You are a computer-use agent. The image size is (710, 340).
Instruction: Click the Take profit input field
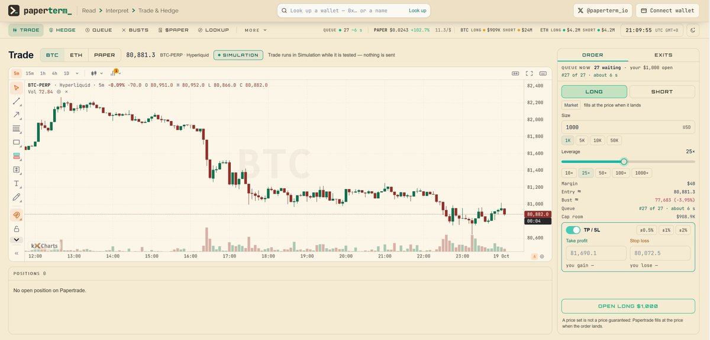pyautogui.click(x=596, y=253)
